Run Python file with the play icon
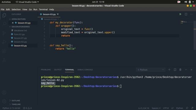This screenshot has width=196, height=110. tap(180, 14)
